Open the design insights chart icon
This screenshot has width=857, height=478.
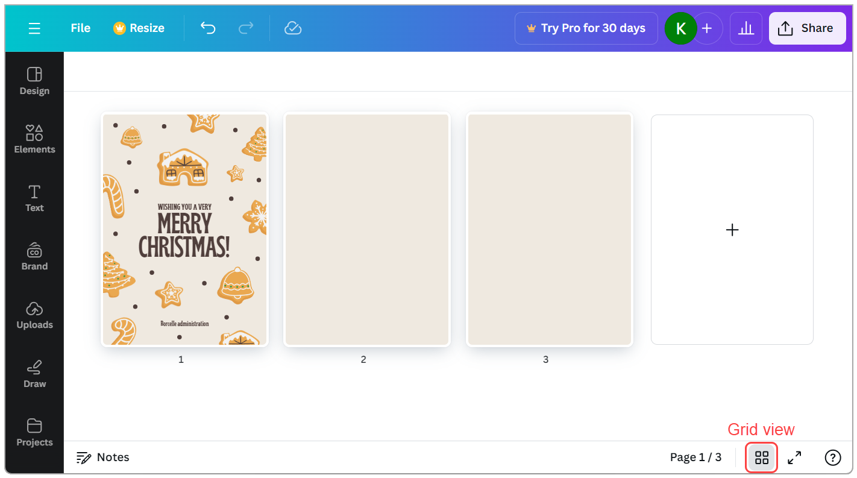pos(746,28)
